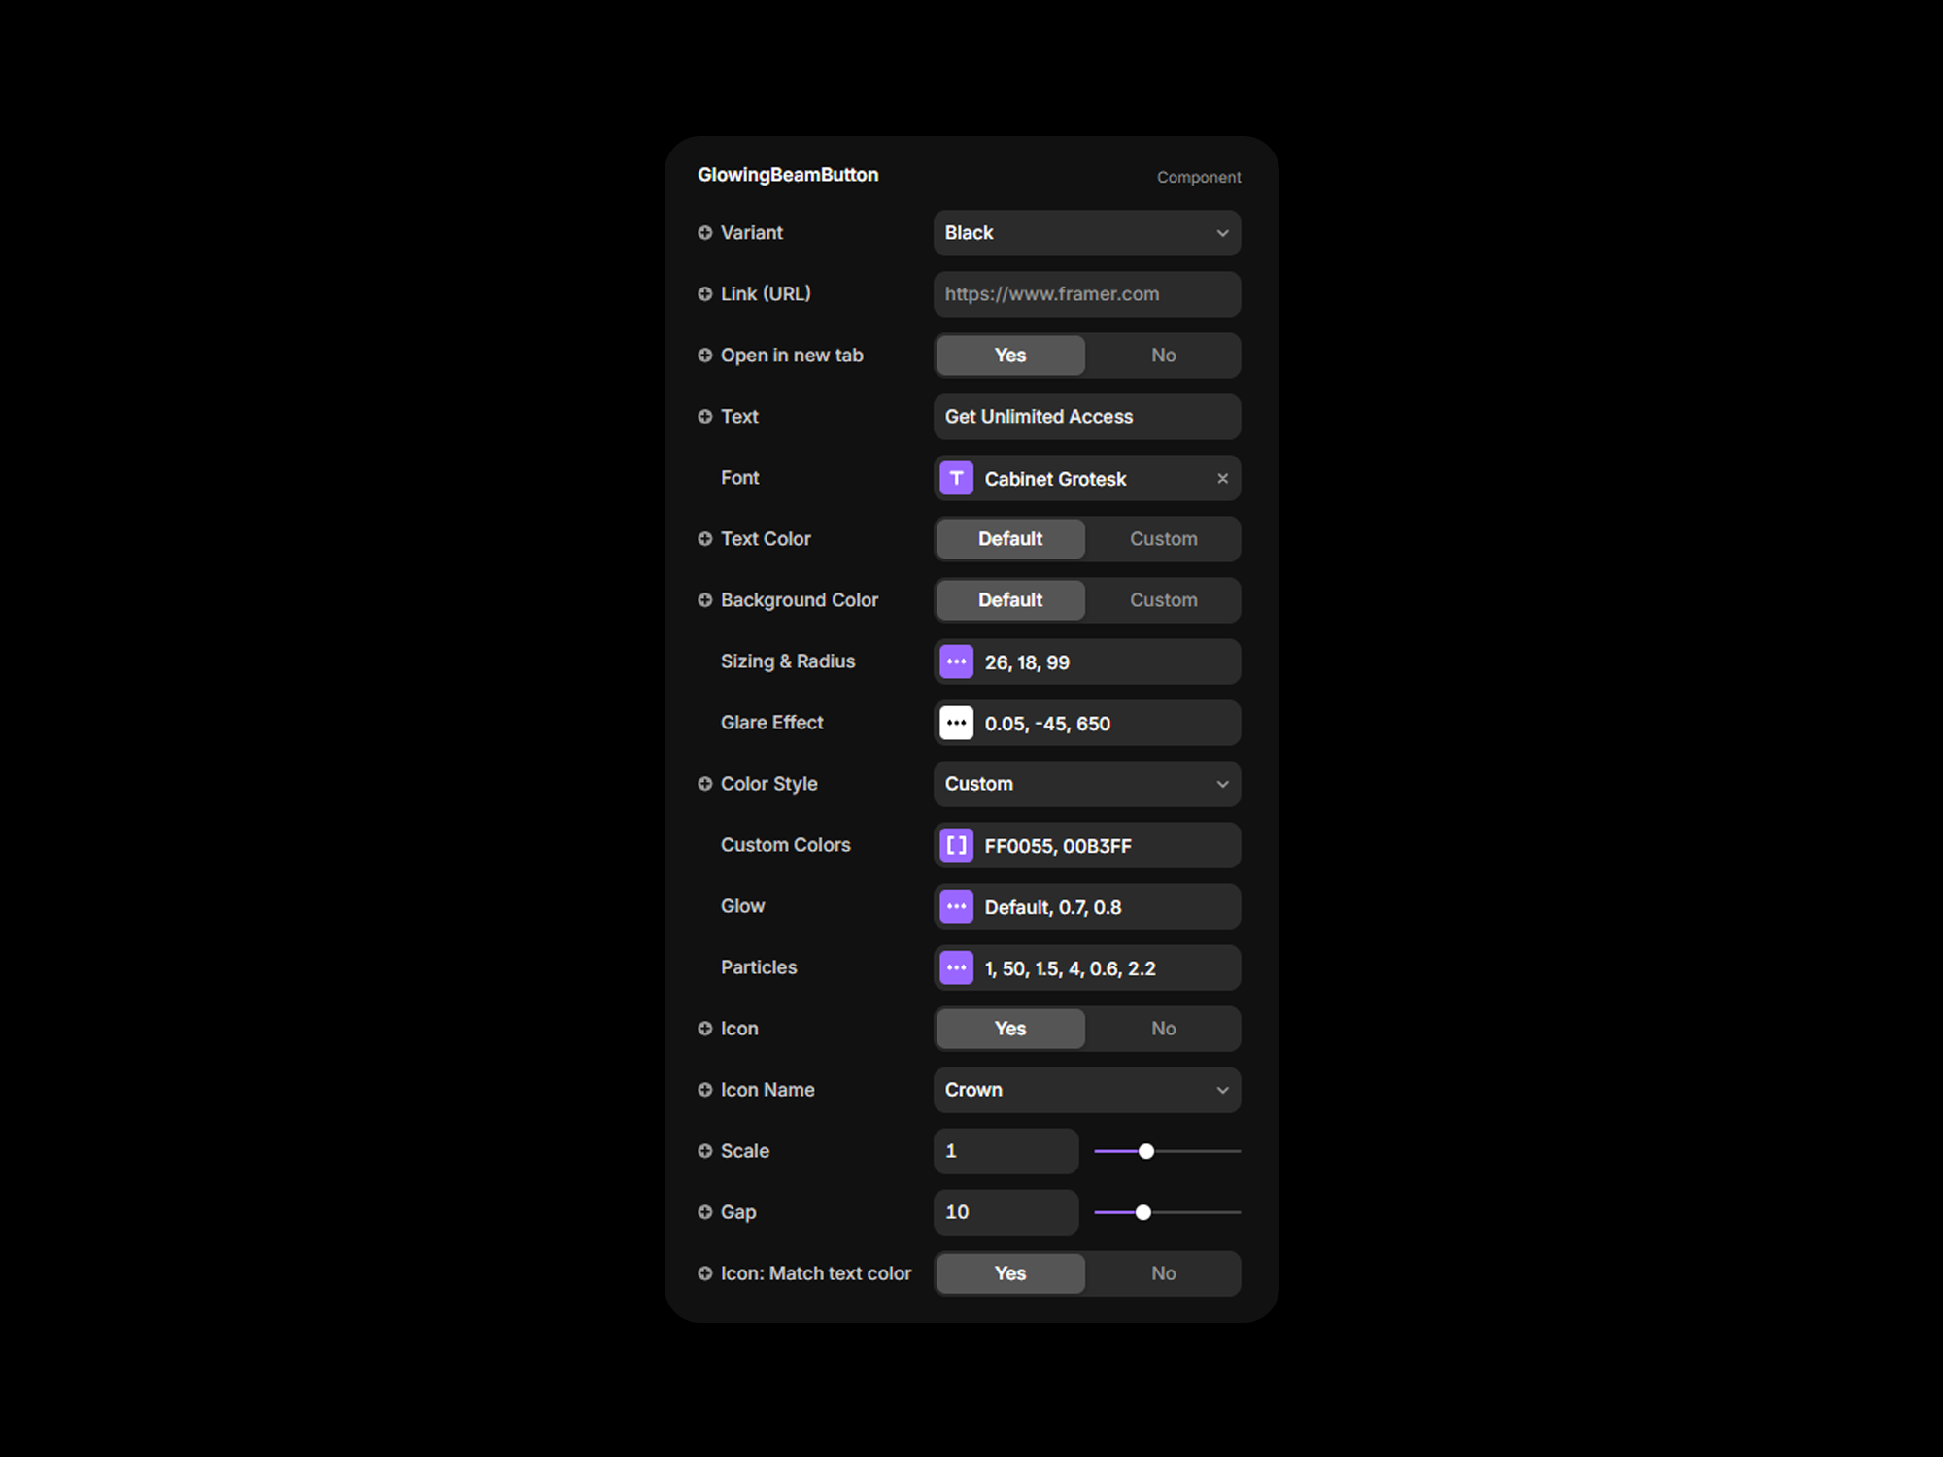Open Sizing & Radius purple dots icon
Viewport: 1943px width, 1457px height.
pos(956,661)
